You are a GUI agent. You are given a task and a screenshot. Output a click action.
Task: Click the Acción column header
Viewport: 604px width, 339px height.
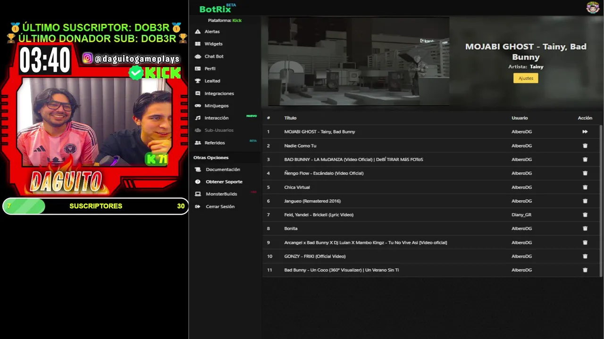point(585,118)
